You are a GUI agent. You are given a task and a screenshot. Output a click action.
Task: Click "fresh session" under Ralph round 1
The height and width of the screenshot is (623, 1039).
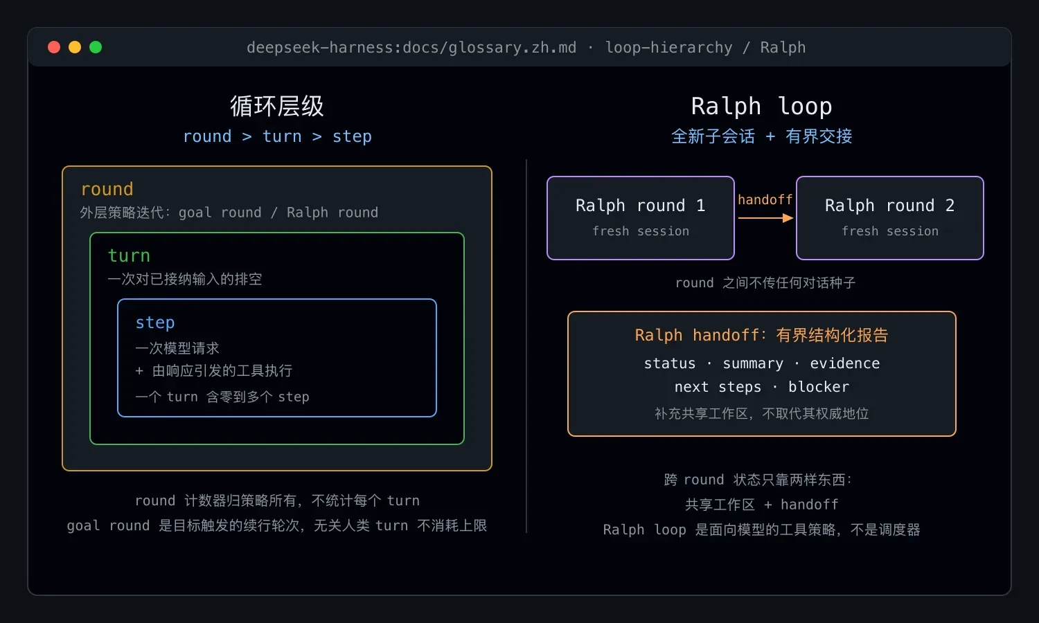point(641,231)
